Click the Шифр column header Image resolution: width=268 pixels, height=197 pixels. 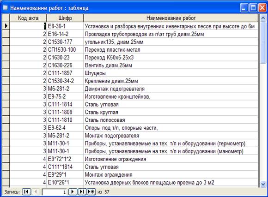tap(65, 18)
